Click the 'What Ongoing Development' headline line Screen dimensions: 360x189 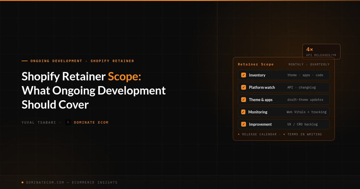click(x=94, y=90)
